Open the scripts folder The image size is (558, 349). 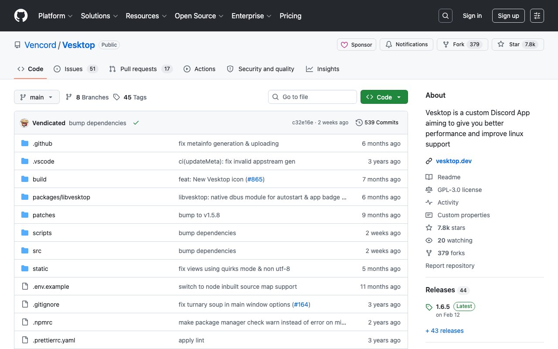tap(42, 233)
